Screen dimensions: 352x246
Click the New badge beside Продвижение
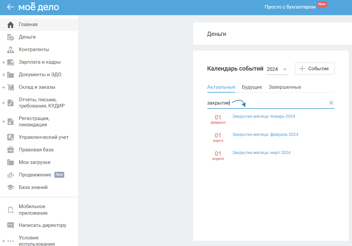click(59, 174)
